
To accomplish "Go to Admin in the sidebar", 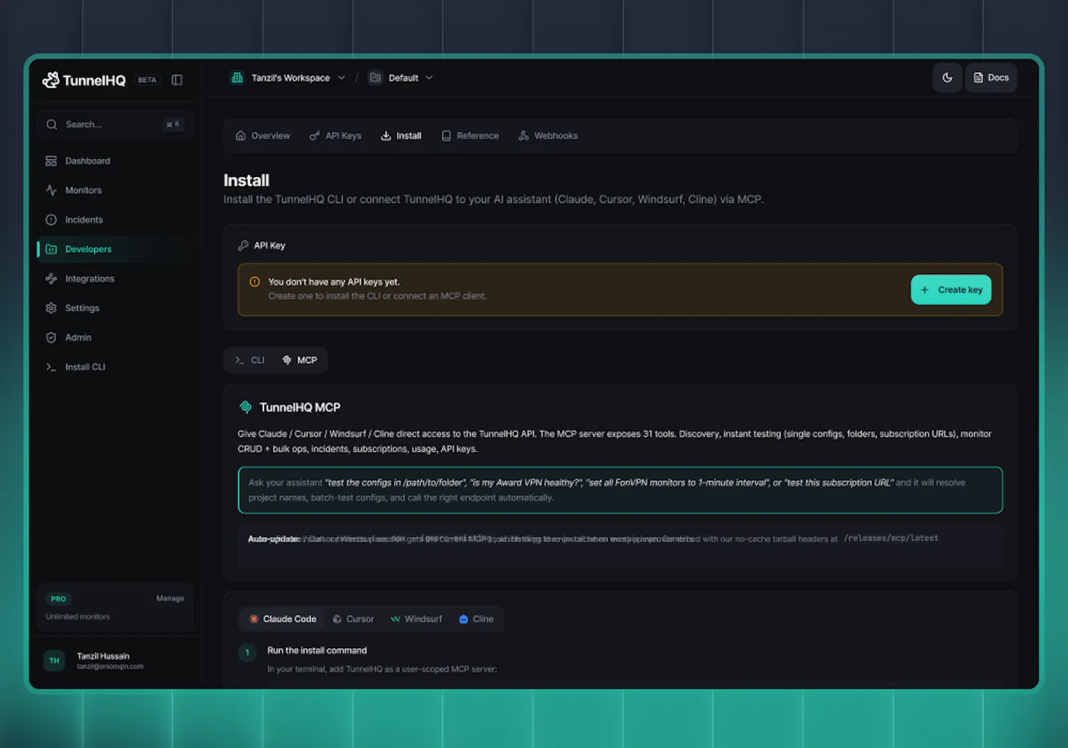I will [x=115, y=337].
